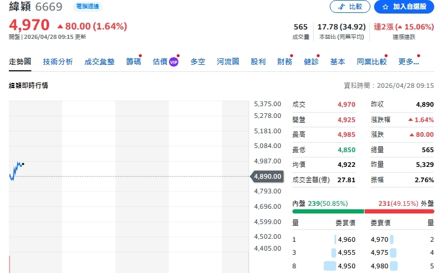439x273 pixels.
Task: Expand the 更多... menu
Action: (x=408, y=61)
